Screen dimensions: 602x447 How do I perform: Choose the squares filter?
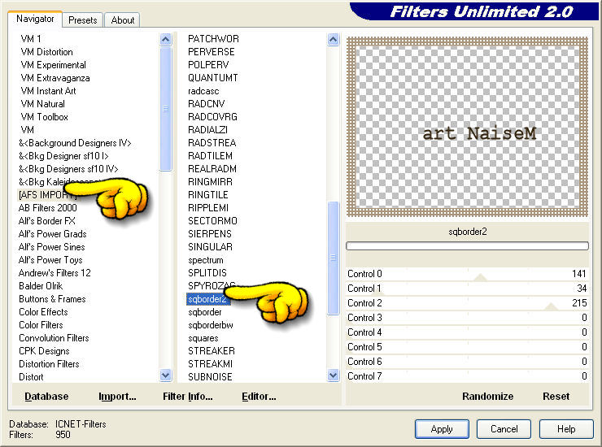[x=203, y=338]
